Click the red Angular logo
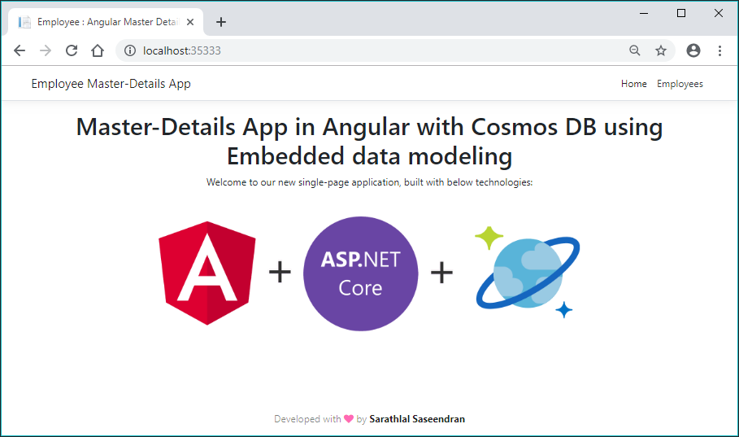This screenshot has width=739, height=437. pos(207,273)
